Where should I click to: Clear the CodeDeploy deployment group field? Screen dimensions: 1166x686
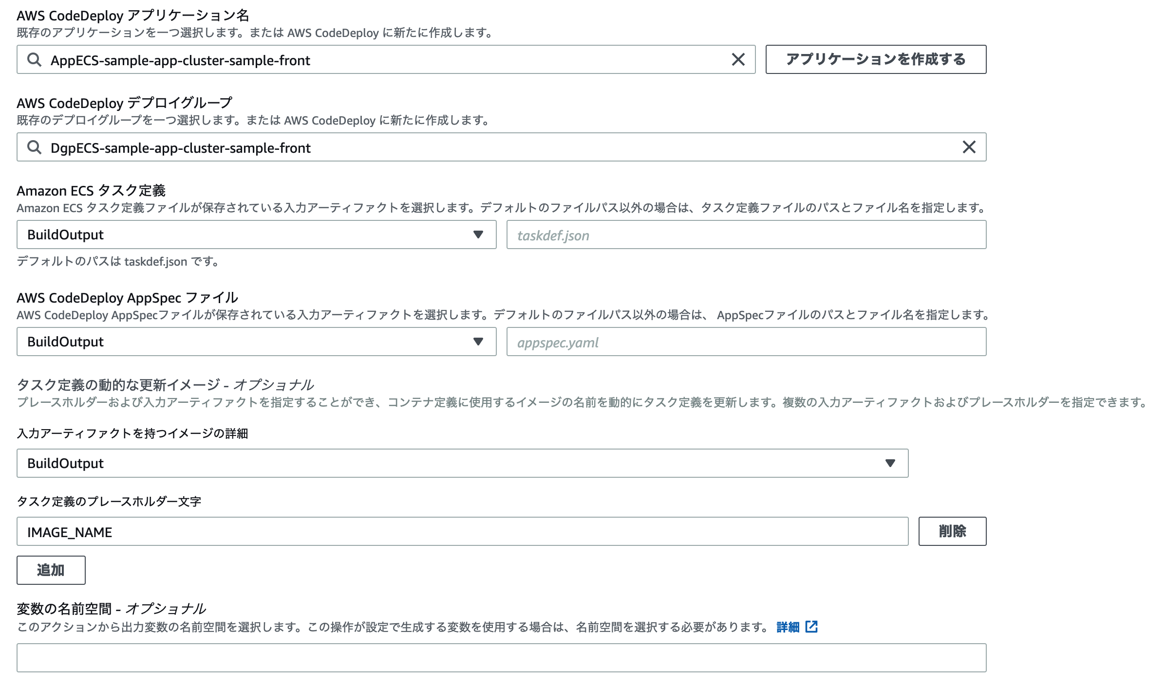969,147
